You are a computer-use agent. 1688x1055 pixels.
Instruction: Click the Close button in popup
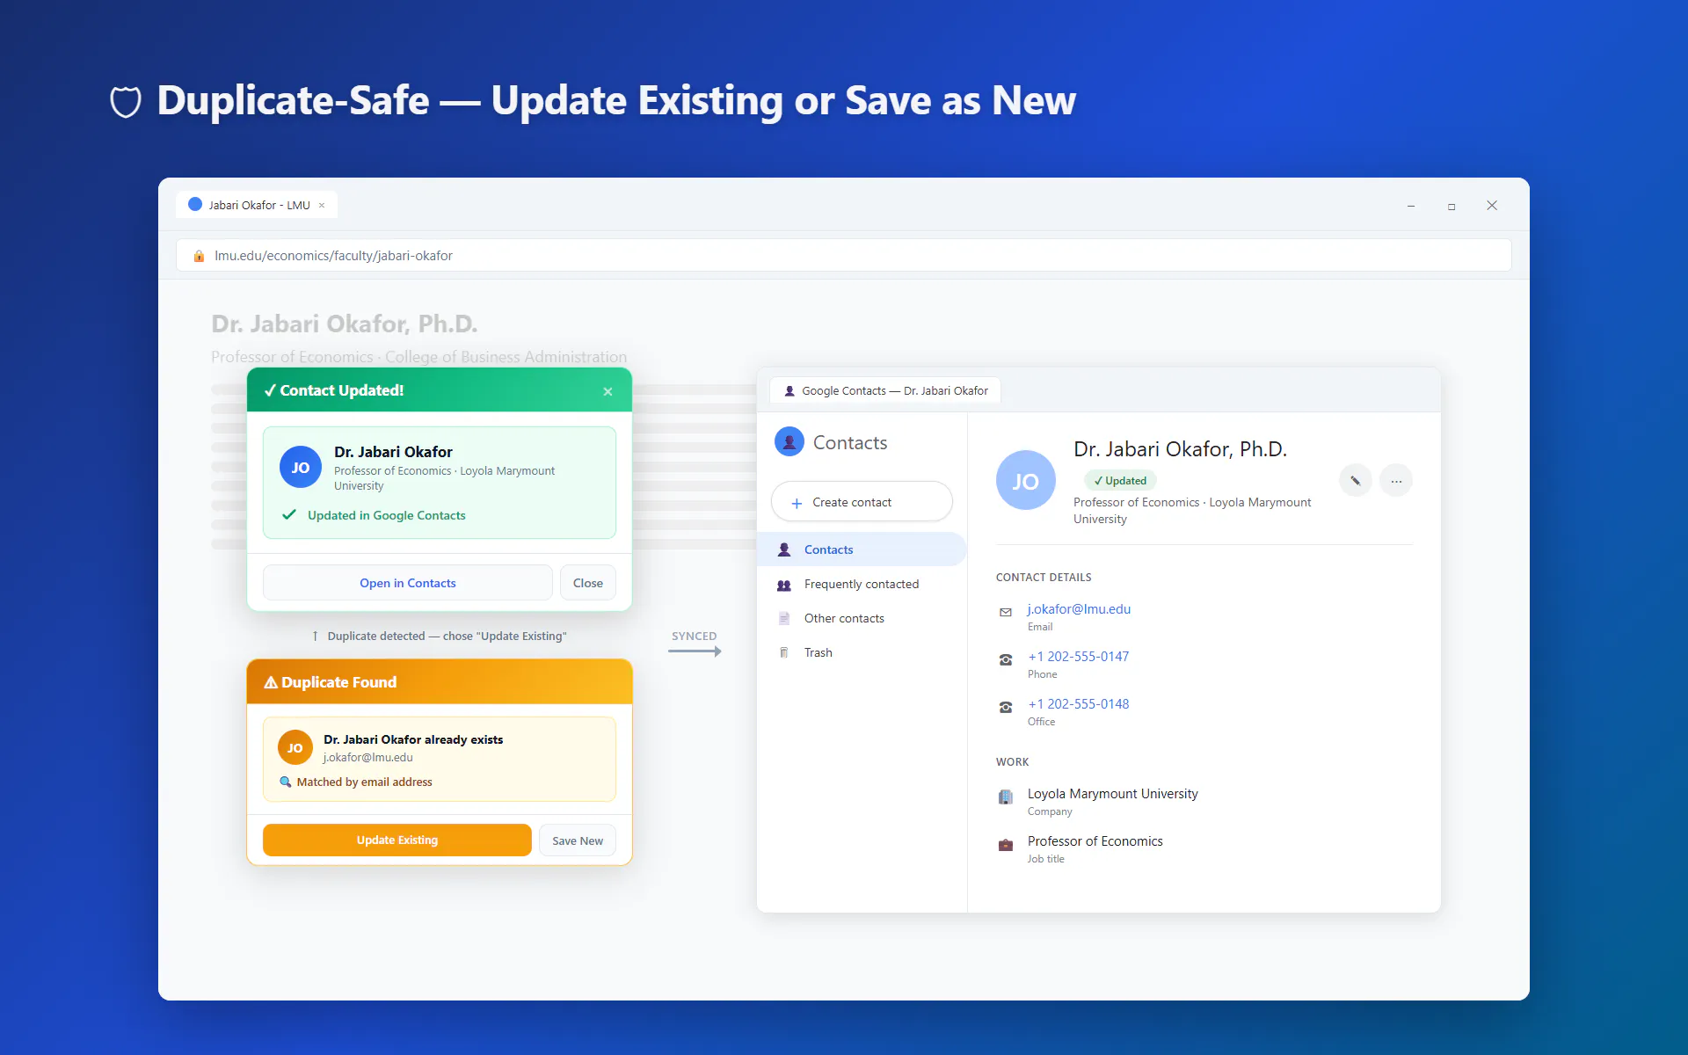point(588,583)
